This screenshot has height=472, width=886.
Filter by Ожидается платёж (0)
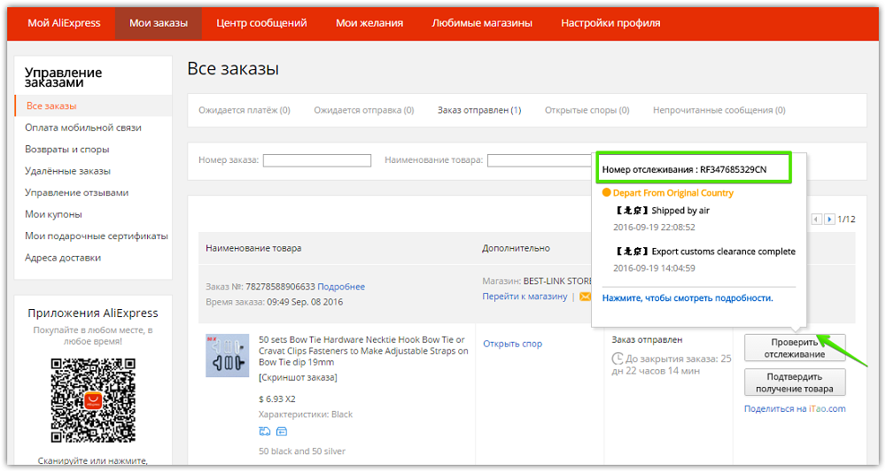pyautogui.click(x=245, y=110)
